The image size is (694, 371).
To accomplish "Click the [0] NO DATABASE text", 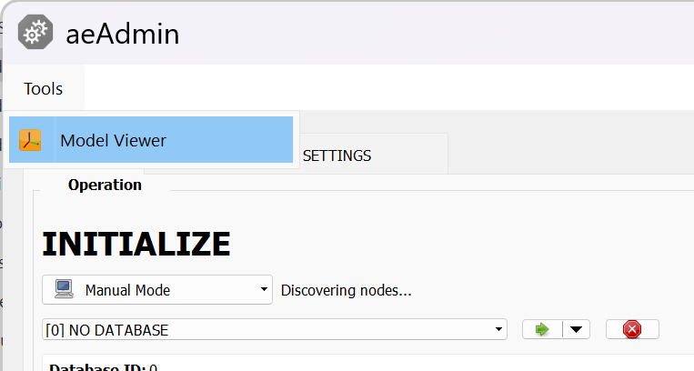I will (106, 330).
